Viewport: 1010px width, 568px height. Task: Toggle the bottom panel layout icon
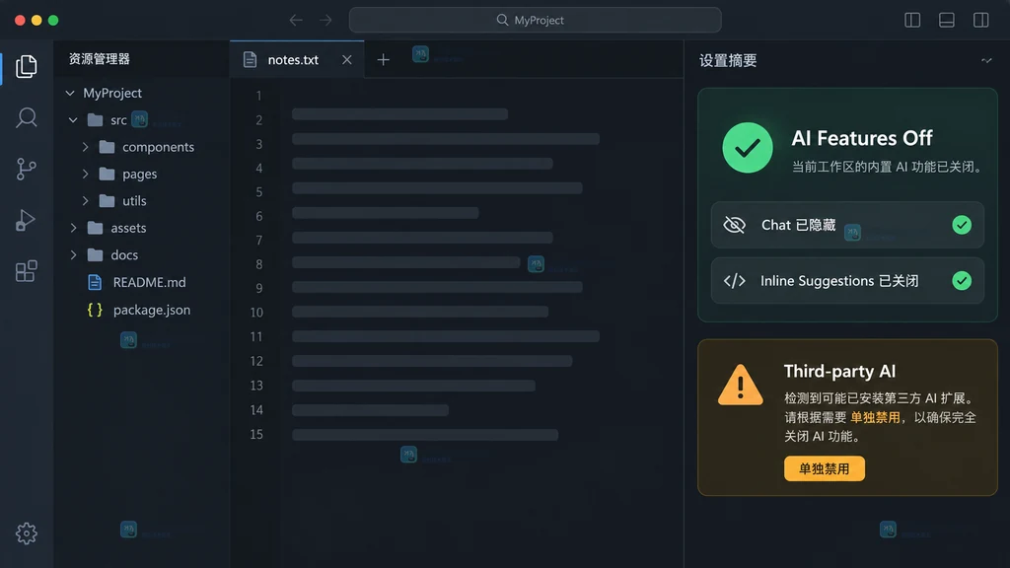tap(946, 20)
